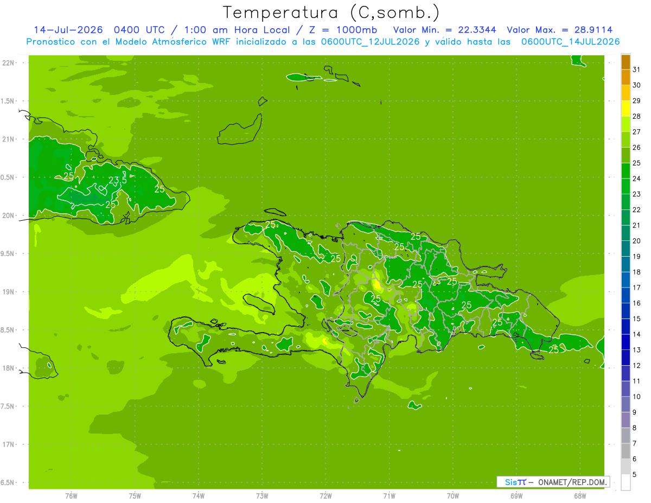
Task: Click the purple 9 legend color swatch
Action: tap(626, 420)
